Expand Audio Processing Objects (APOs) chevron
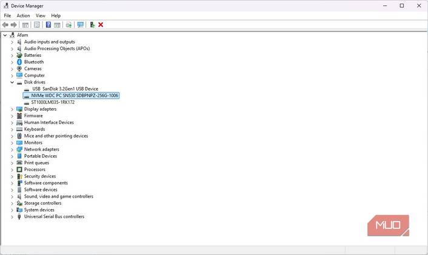The image size is (428, 255). click(12, 49)
